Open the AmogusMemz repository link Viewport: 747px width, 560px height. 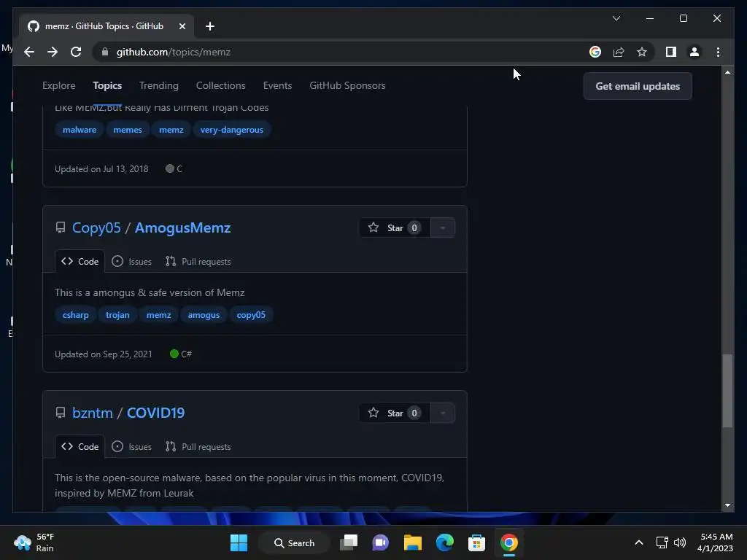tap(182, 227)
